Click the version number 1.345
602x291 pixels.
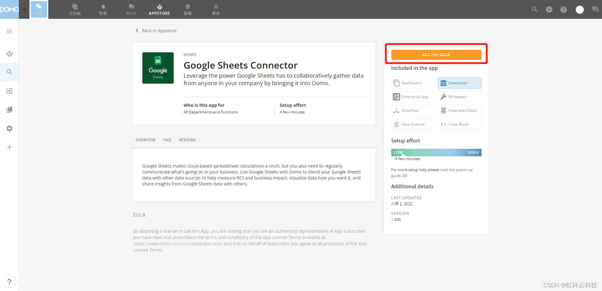[396, 220]
